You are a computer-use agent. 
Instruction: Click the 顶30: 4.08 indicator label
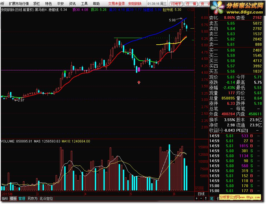(x=80, y=10)
